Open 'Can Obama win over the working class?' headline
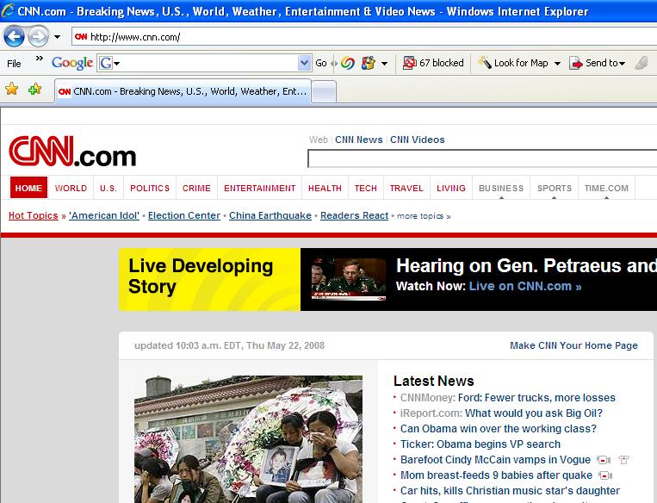 click(498, 429)
